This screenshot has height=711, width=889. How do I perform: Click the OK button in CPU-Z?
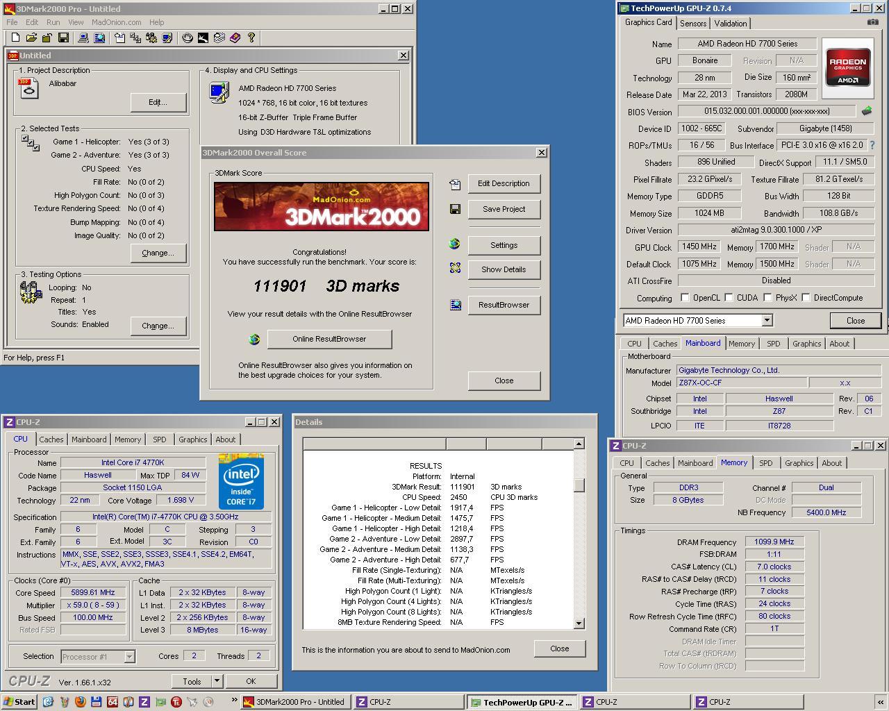coord(251,681)
